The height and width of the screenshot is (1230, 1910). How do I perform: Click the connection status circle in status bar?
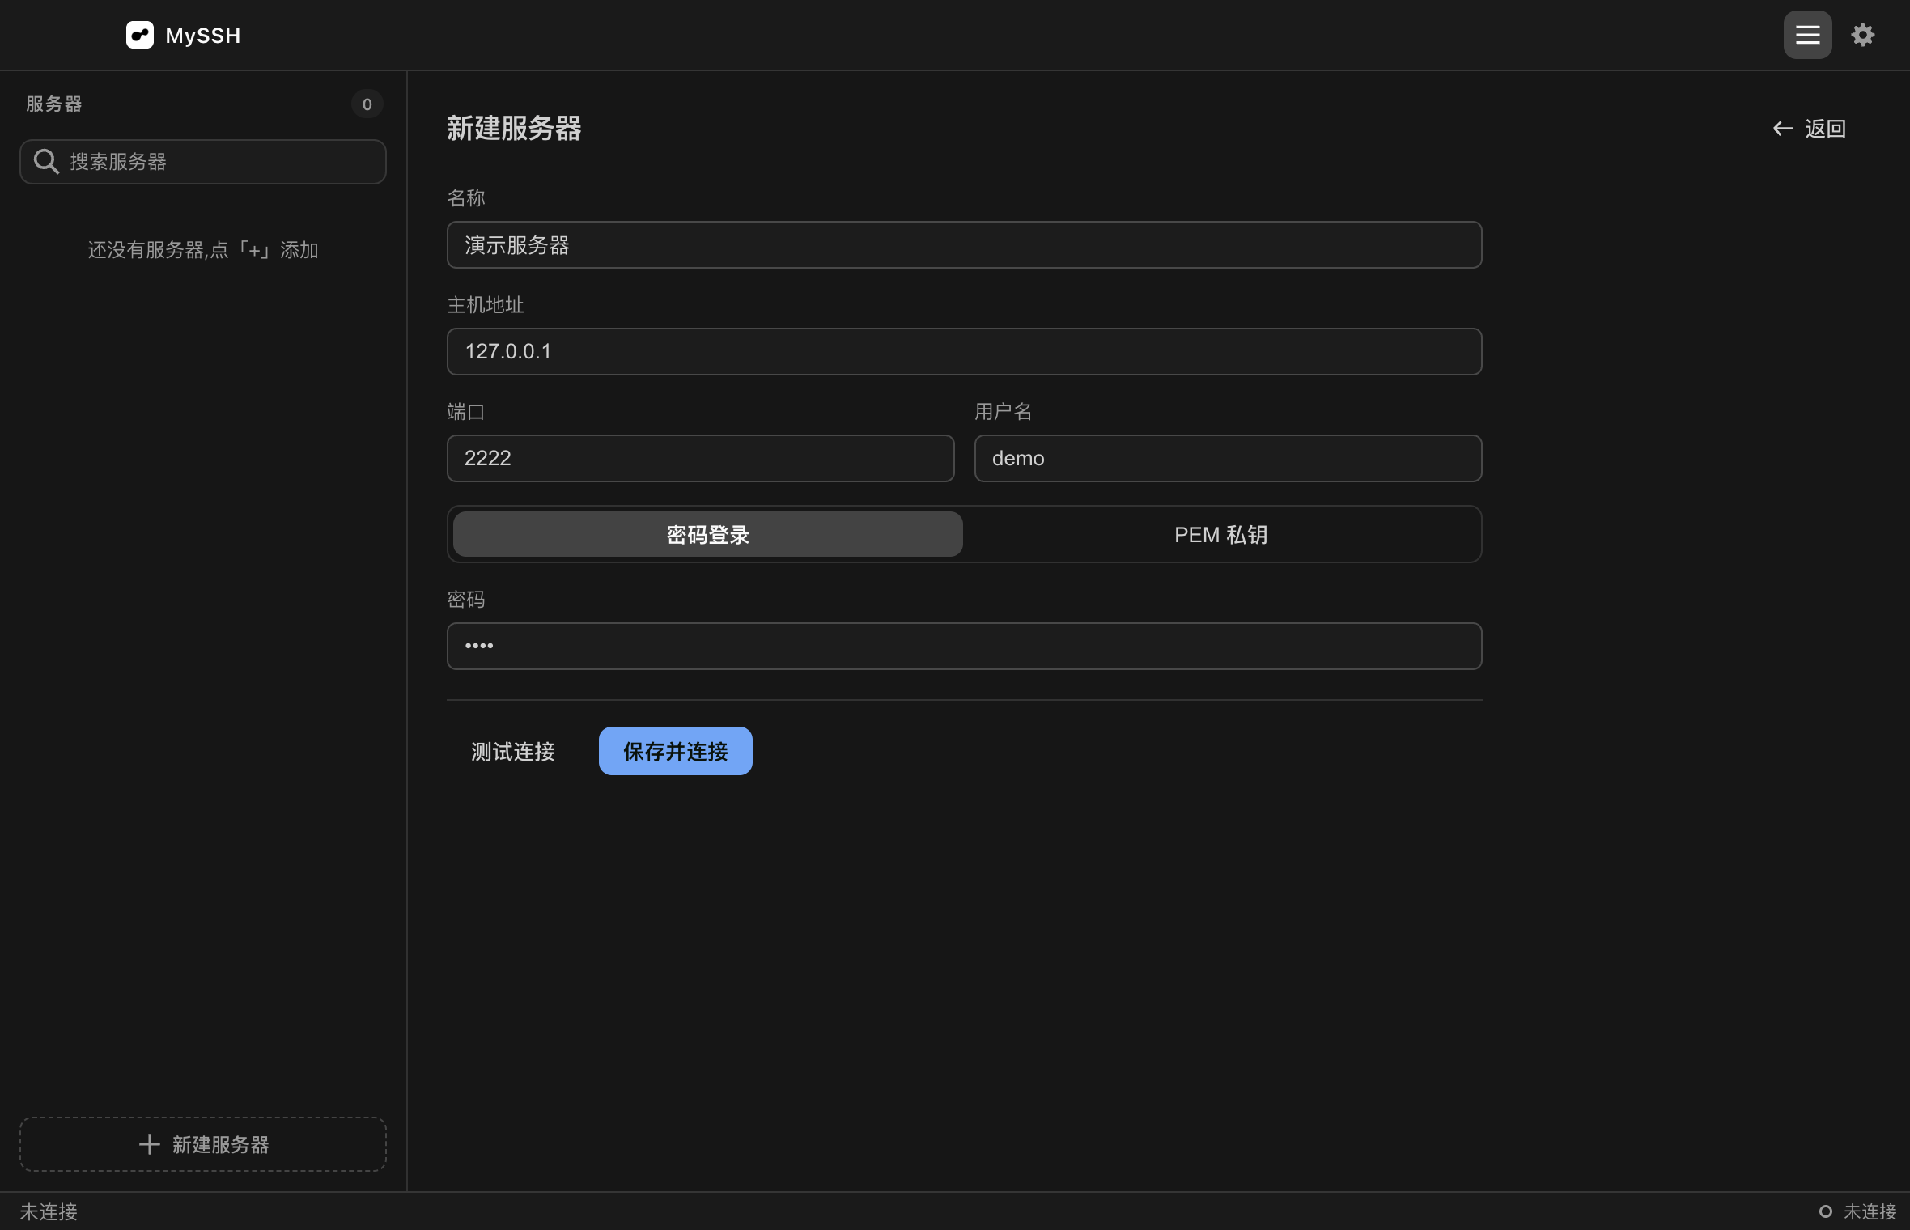pos(1825,1211)
